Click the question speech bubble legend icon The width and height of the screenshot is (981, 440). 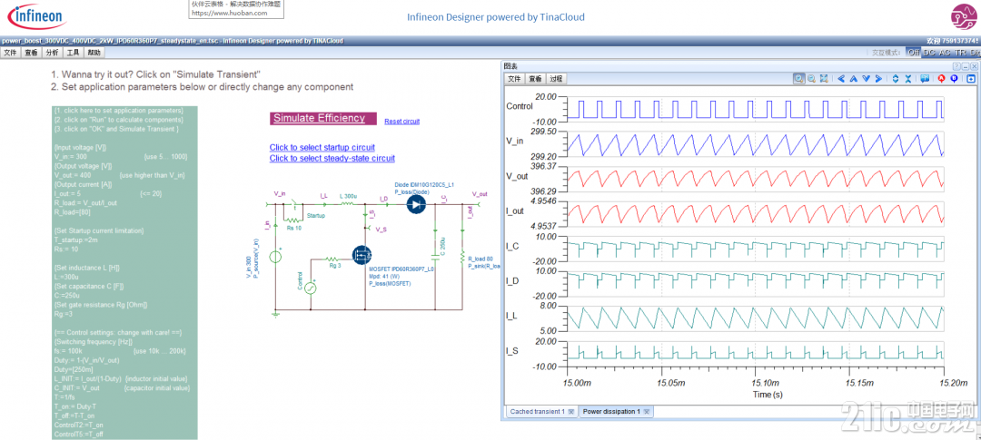point(925,78)
